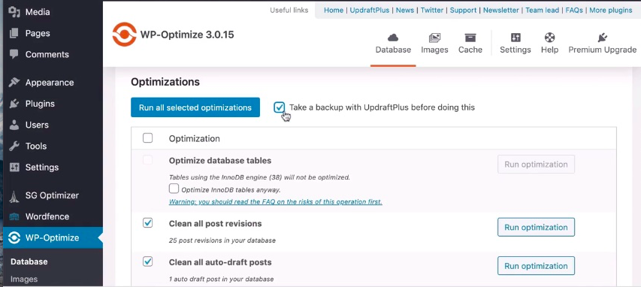Viewport: 641px width, 287px height.
Task: Switch to the Images tab label
Action: coord(434,50)
